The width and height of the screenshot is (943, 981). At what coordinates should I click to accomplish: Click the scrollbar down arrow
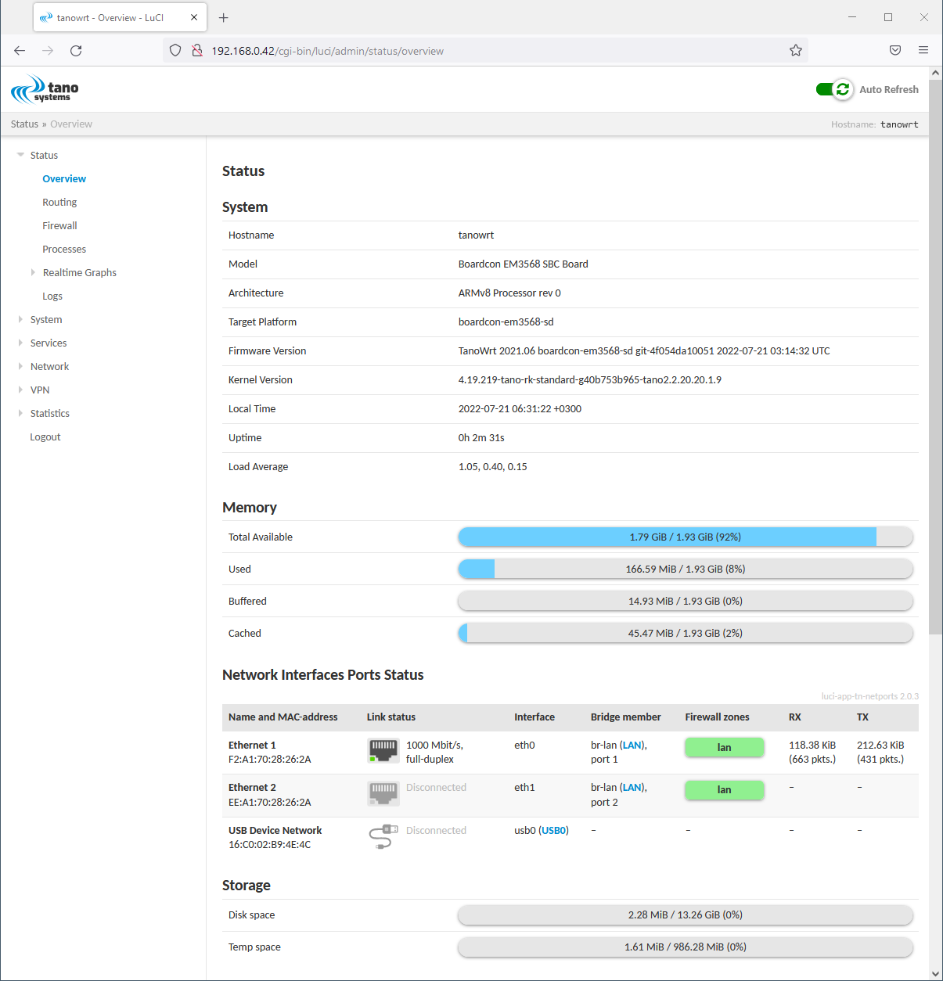(936, 973)
